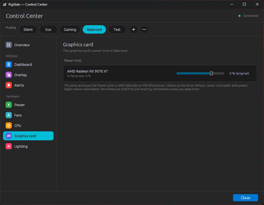Go to the CPU page label

pyautogui.click(x=18, y=125)
